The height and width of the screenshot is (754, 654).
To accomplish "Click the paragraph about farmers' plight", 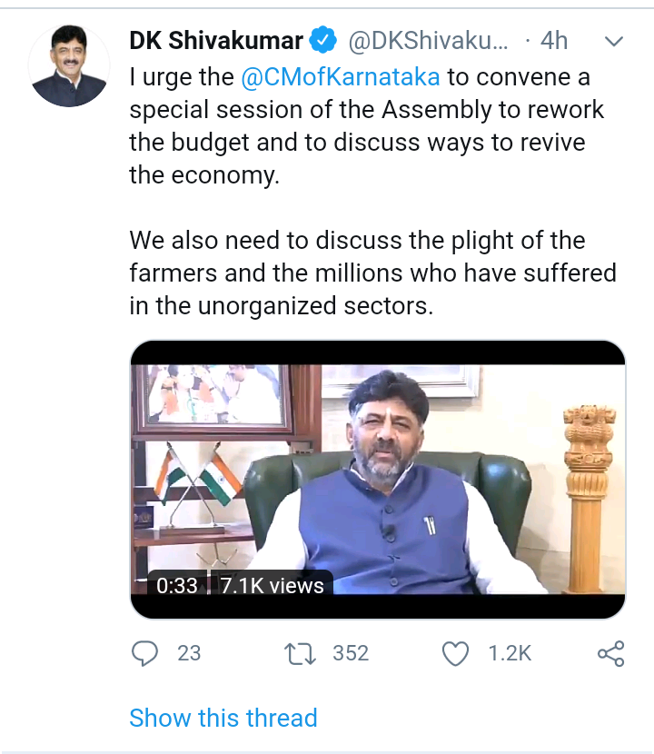I will point(372,273).
